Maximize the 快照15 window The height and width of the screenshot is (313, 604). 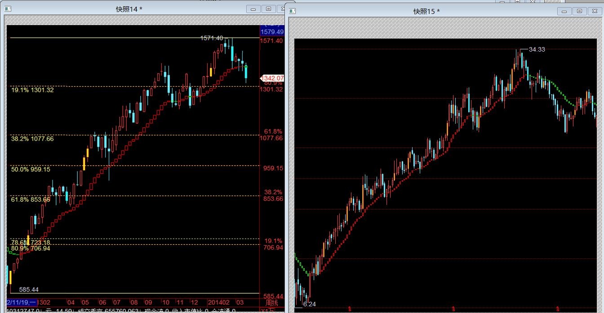pos(579,11)
